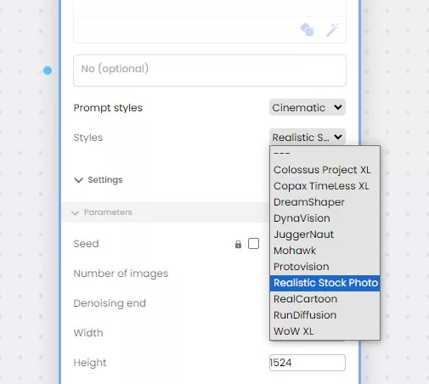
Task: Click the overlapping circles icon in prompt box
Action: (x=308, y=30)
